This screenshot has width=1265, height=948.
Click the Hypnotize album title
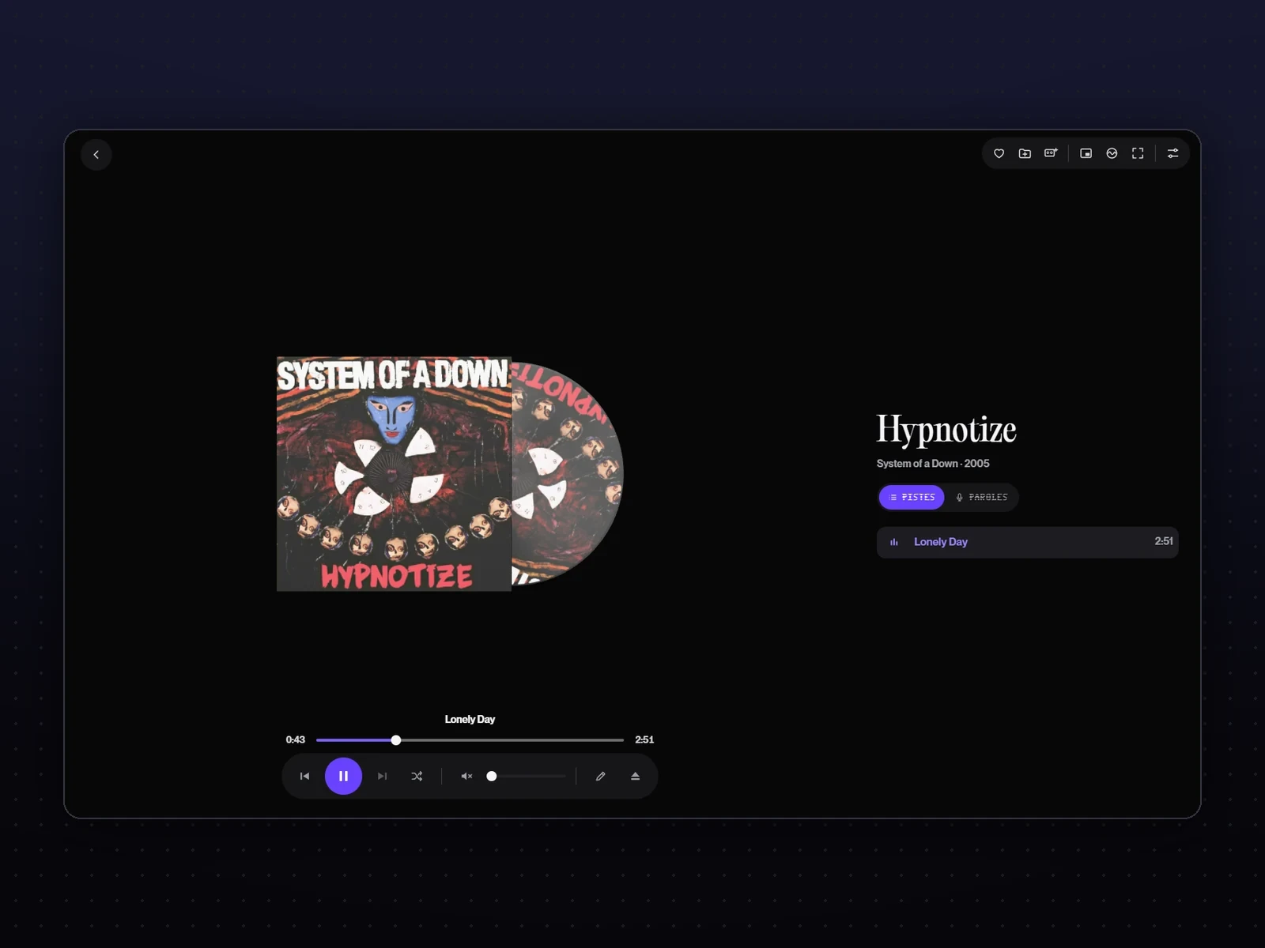click(x=946, y=430)
